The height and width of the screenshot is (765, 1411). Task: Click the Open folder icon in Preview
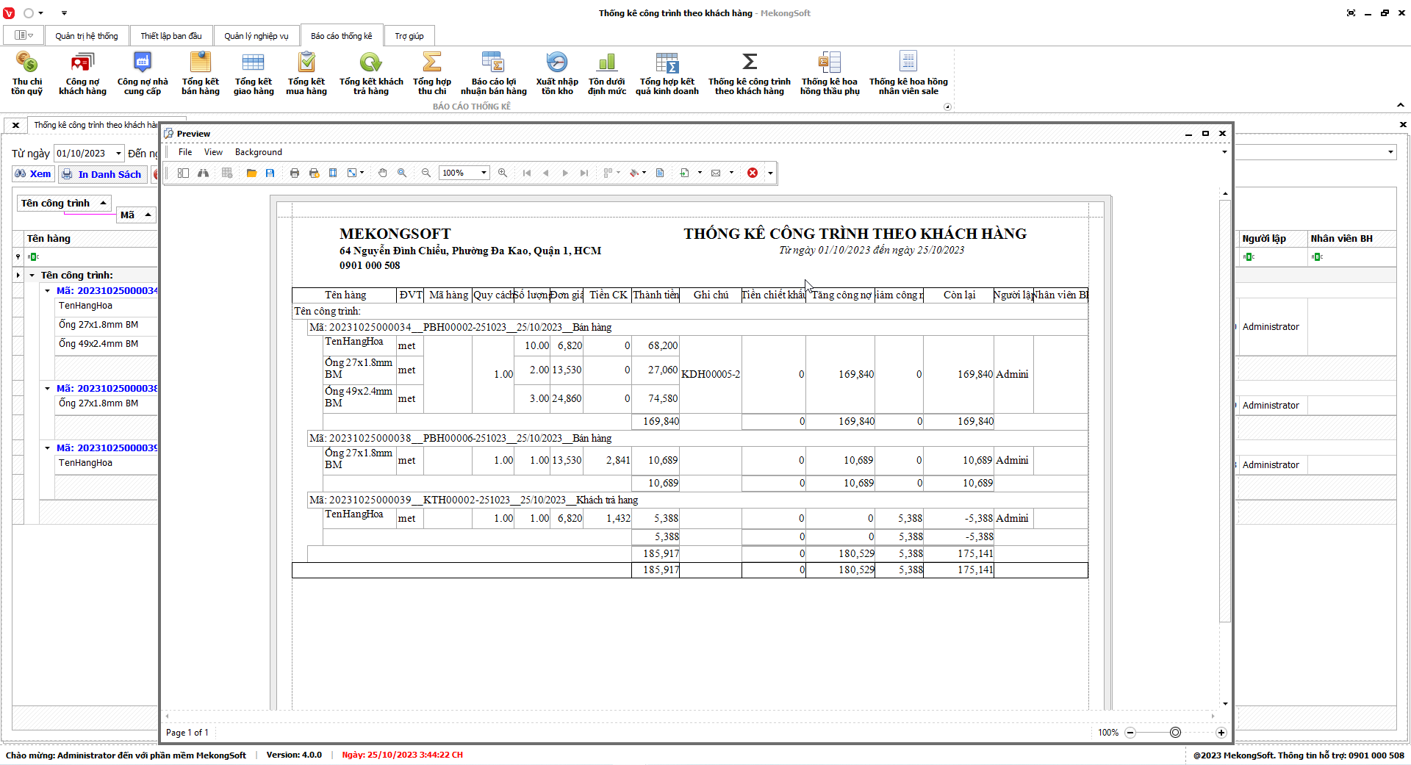point(251,173)
